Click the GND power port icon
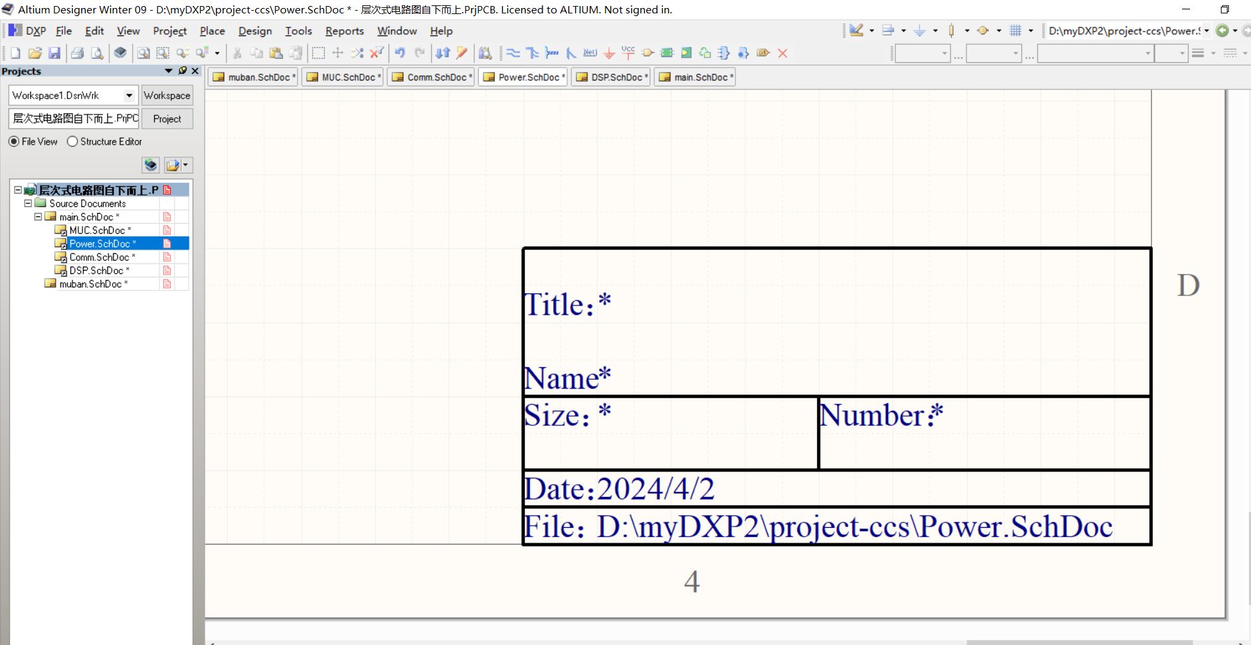 [609, 53]
